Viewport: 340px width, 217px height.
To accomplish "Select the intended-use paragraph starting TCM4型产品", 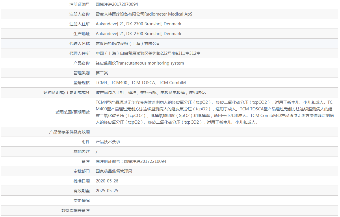I will coord(215,112).
